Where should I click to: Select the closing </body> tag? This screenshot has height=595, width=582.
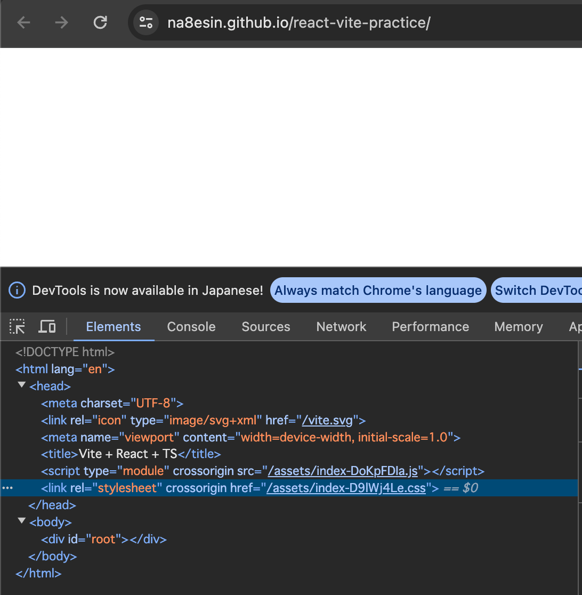click(53, 556)
